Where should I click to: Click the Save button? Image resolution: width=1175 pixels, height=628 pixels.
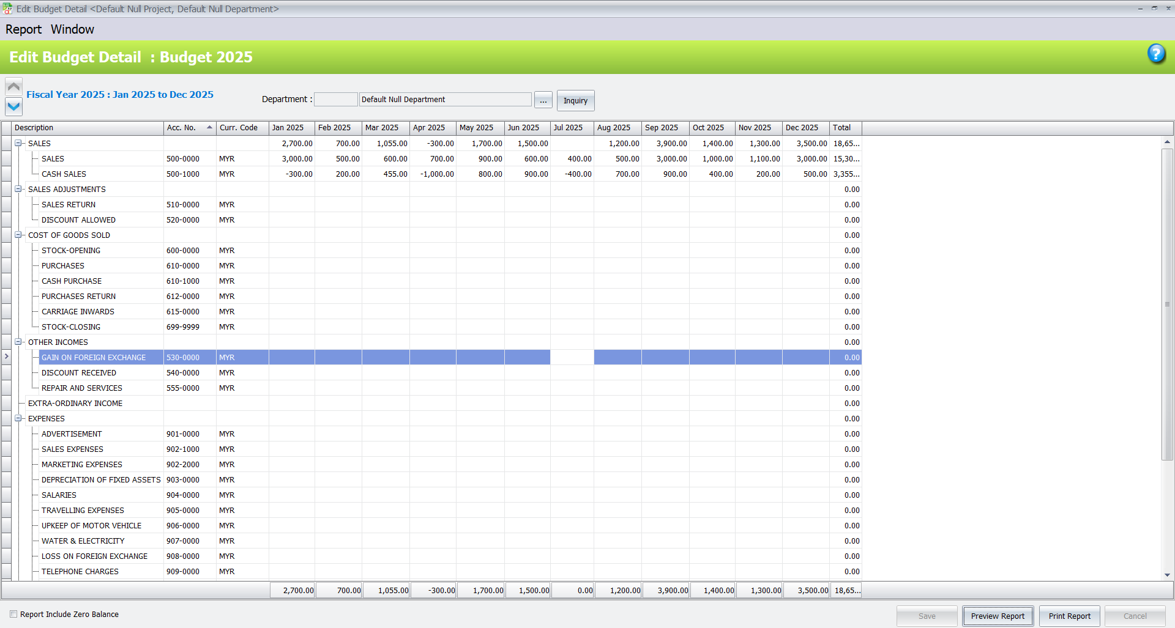[927, 616]
